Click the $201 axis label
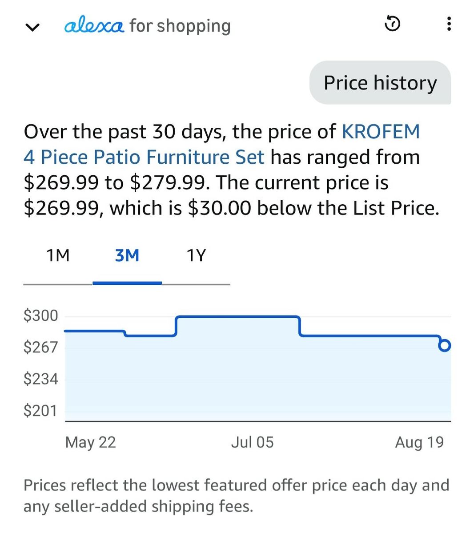The height and width of the screenshot is (534, 474). (40, 410)
